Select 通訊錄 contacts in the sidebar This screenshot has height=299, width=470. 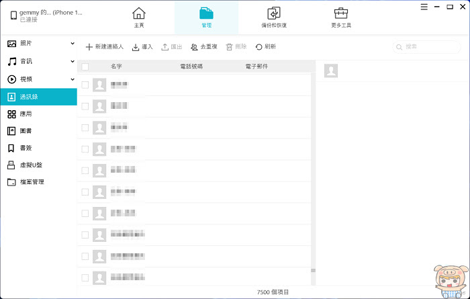click(38, 97)
